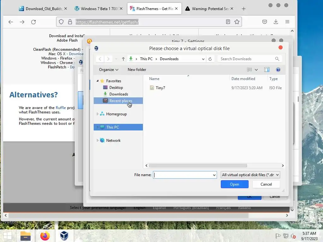Screen dimensions: 323x242
Task: Click the padlock site security icon
Action: pos(70,22)
